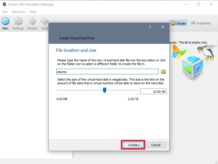Viewport: 218px width, 164px height.
Task: Click the VirtualBox app icon in title bar
Action: pyautogui.click(x=4, y=4)
